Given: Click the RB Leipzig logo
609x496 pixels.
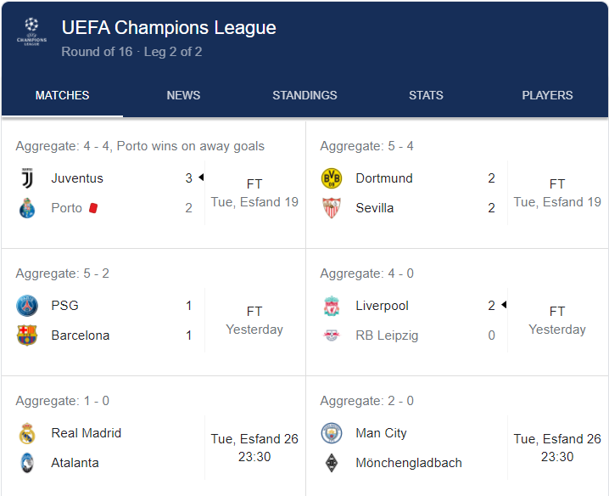Looking at the screenshot, I should point(332,335).
